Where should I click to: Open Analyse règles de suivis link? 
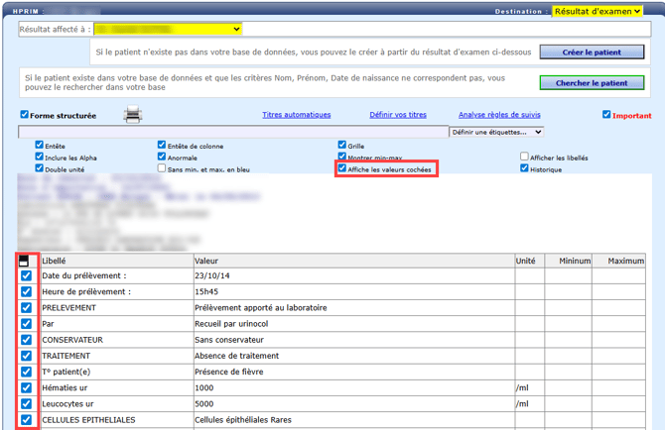[x=499, y=115]
